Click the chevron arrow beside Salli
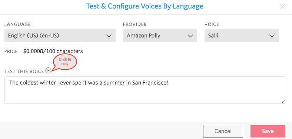292x139 pixels. 272,36
